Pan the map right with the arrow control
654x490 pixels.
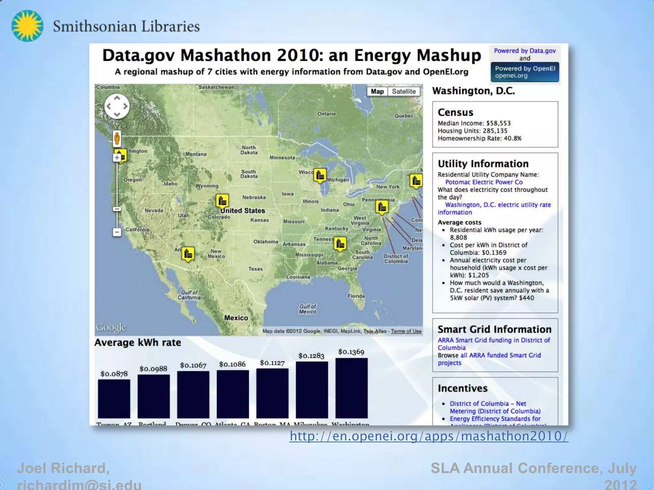tap(125, 106)
